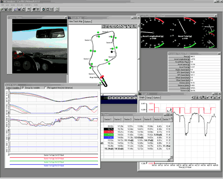Click zoom out magnifier on Track Map toolbar
This screenshot has height=179, width=223.
tap(114, 26)
